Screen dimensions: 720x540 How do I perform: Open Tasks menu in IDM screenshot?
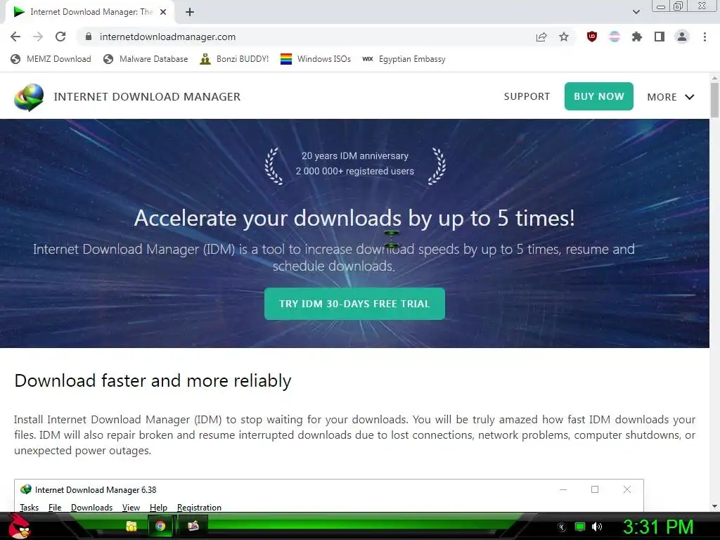(30, 507)
